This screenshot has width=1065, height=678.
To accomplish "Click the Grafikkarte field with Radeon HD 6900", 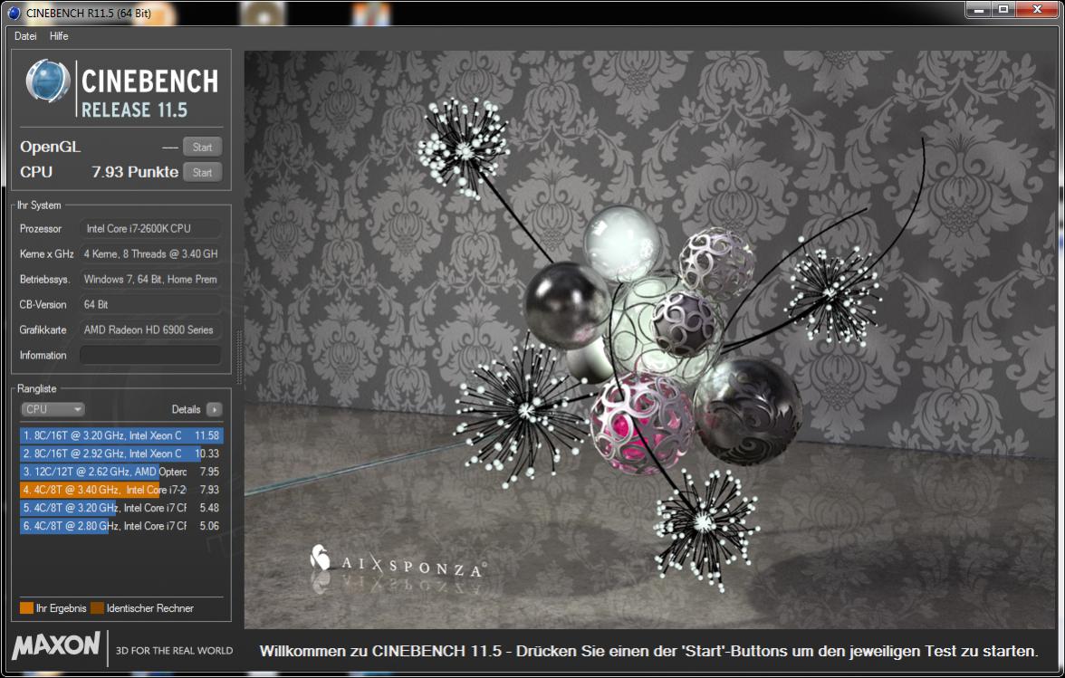I will click(150, 329).
